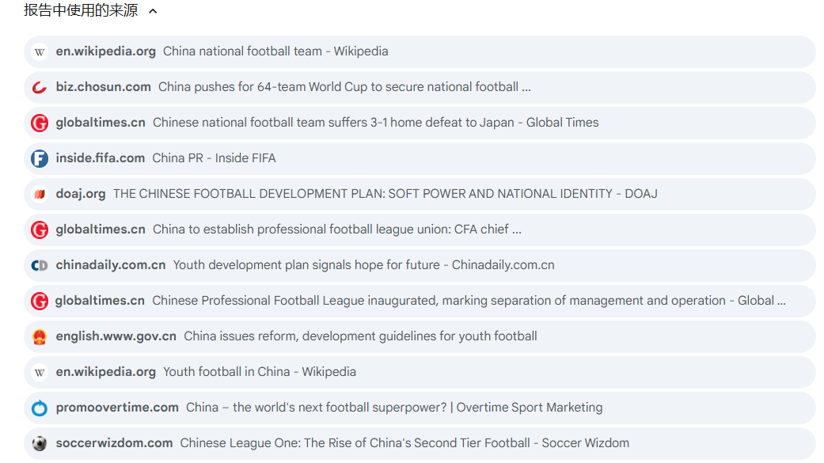This screenshot has width=824, height=463.
Task: Click the Soccerwizdom soccer ball favicon
Action: coord(40,443)
